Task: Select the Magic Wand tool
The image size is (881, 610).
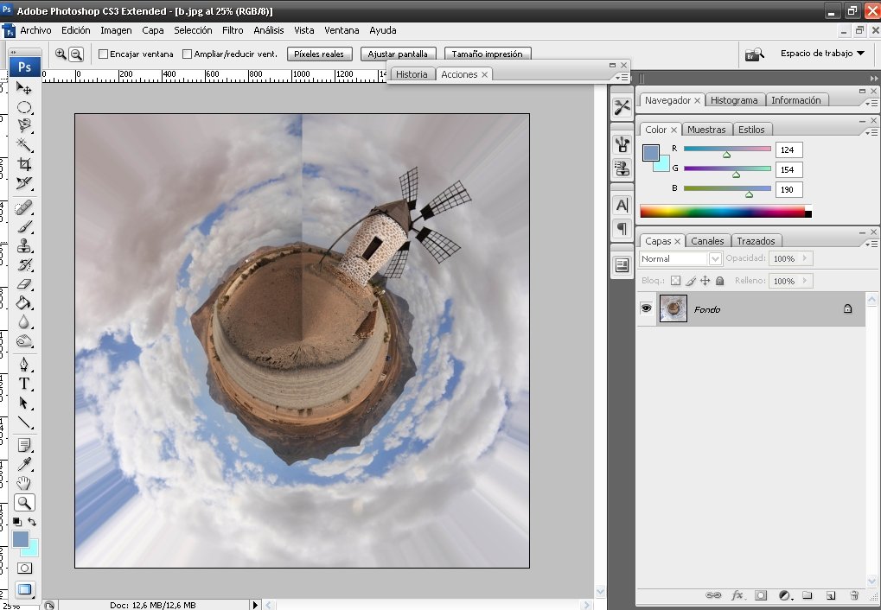Action: [24, 145]
